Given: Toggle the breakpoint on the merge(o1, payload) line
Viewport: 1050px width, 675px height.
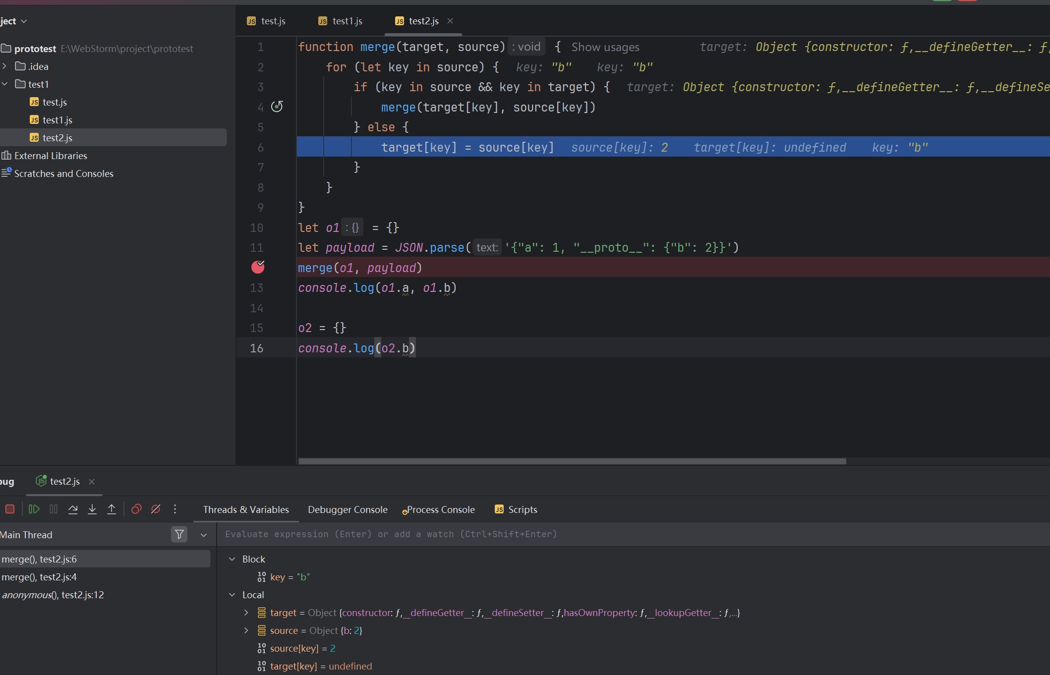Looking at the screenshot, I should [x=258, y=267].
